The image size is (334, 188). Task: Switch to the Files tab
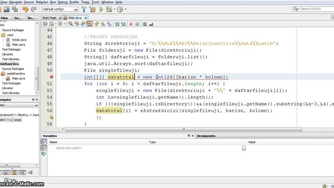tap(4, 18)
